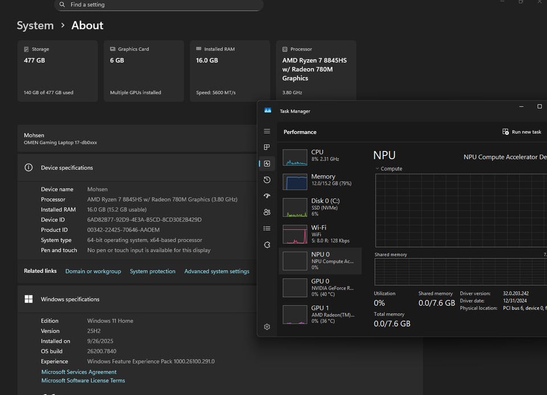547x395 pixels.
Task: Switch to Users page in Task Manager
Action: 267,212
